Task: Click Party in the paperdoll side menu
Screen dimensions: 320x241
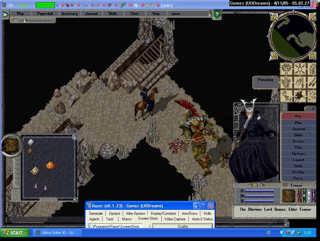Action: 299,178
